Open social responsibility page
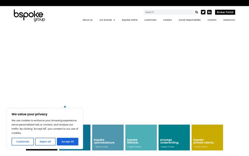Viewport: 249px width, 156px height. tap(190, 20)
